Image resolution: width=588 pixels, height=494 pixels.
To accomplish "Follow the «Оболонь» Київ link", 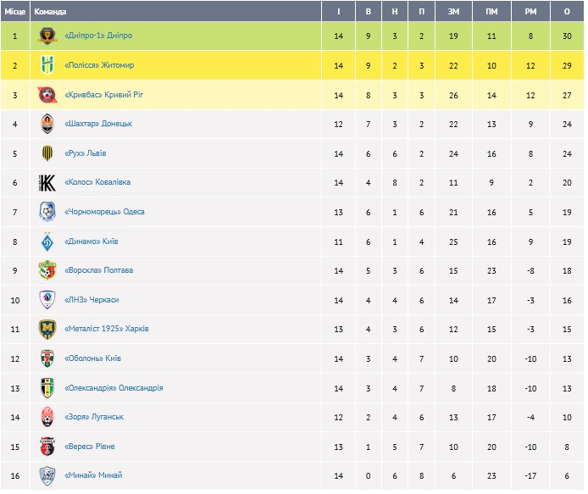I will [92, 358].
